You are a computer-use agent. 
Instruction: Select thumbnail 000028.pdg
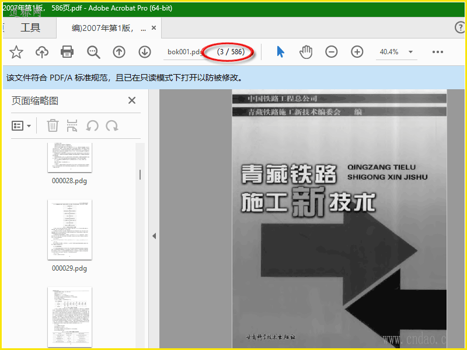(x=69, y=157)
